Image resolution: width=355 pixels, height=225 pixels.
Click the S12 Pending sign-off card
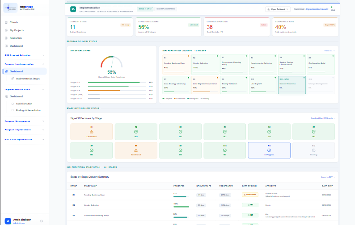coord(313,150)
